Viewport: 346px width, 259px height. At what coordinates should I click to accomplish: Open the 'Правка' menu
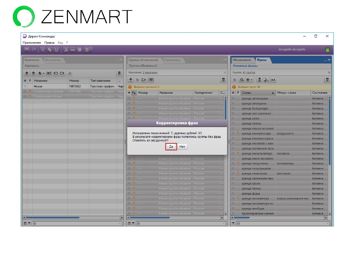click(49, 43)
